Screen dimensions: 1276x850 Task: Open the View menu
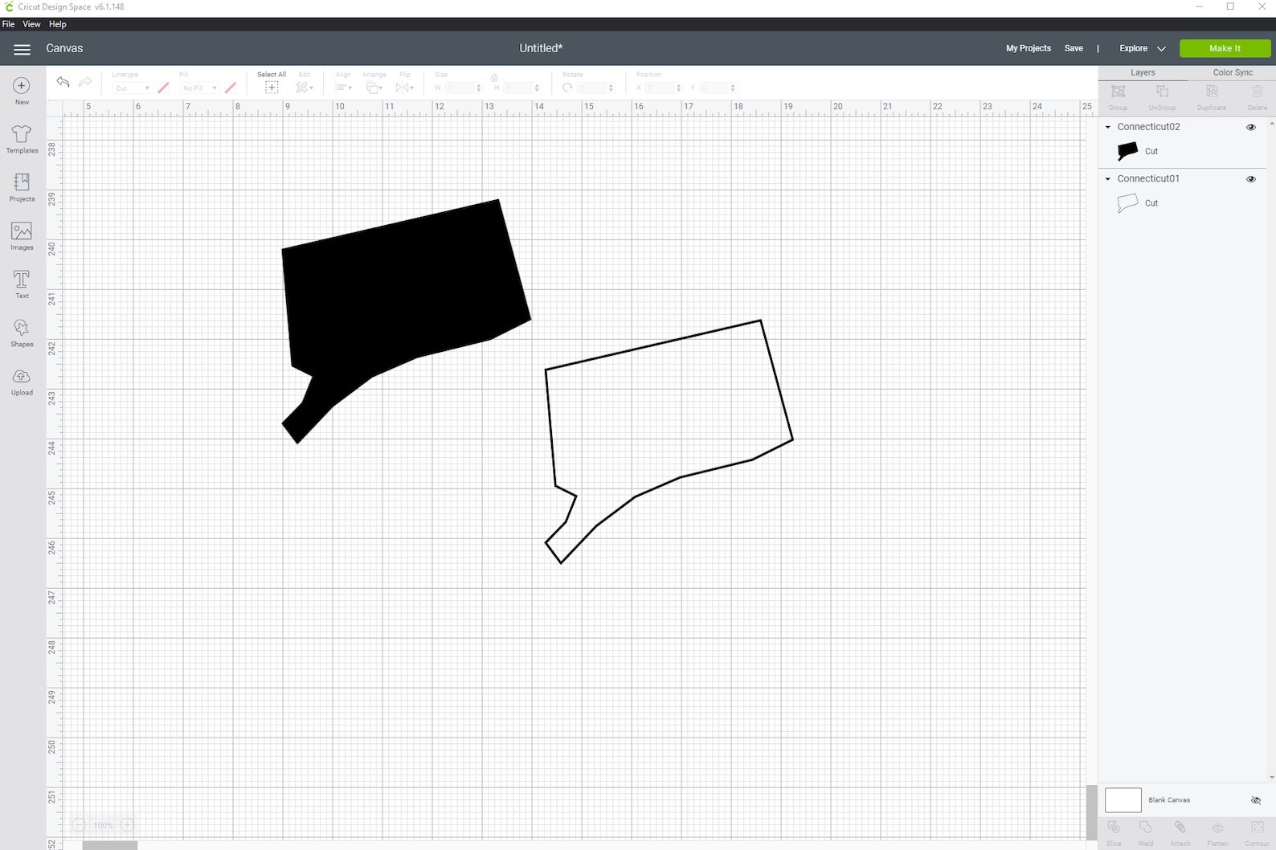point(31,24)
